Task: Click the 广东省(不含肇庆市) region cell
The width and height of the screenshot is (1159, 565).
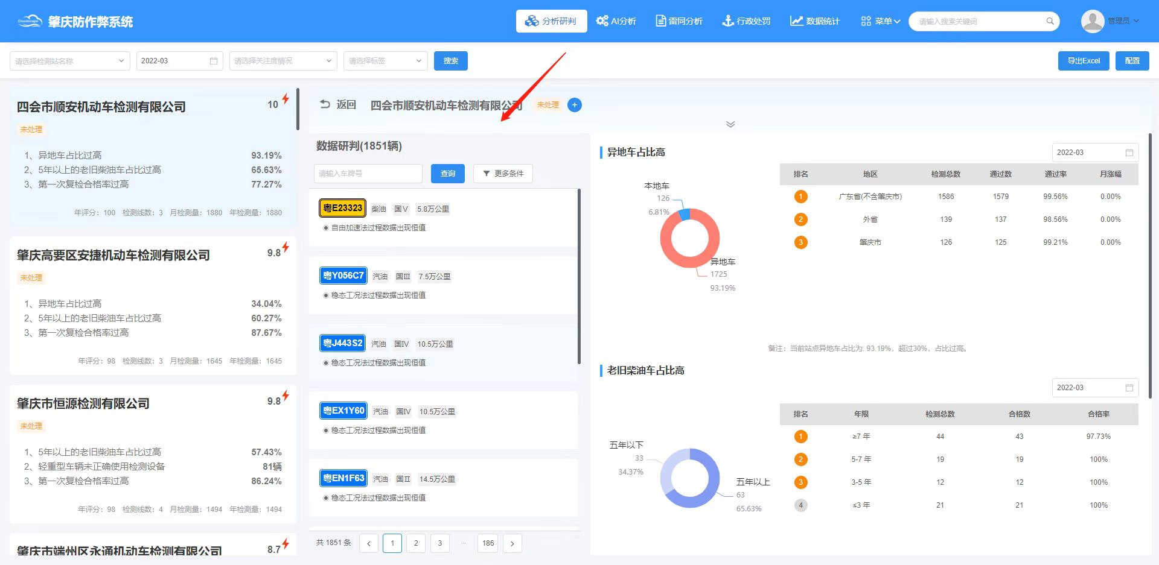Action: click(x=870, y=197)
